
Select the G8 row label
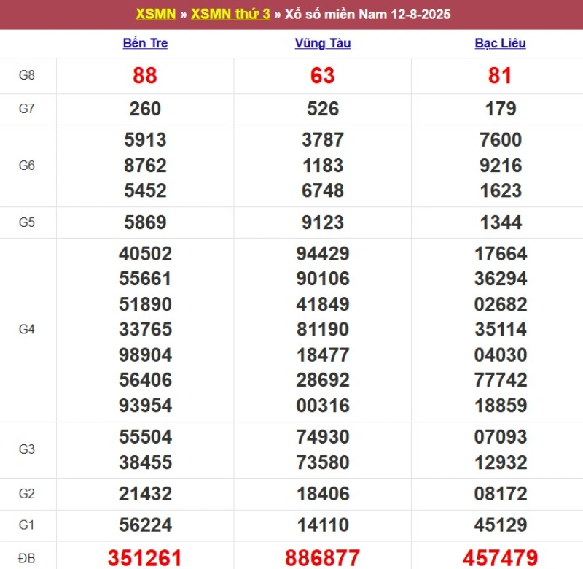(27, 75)
